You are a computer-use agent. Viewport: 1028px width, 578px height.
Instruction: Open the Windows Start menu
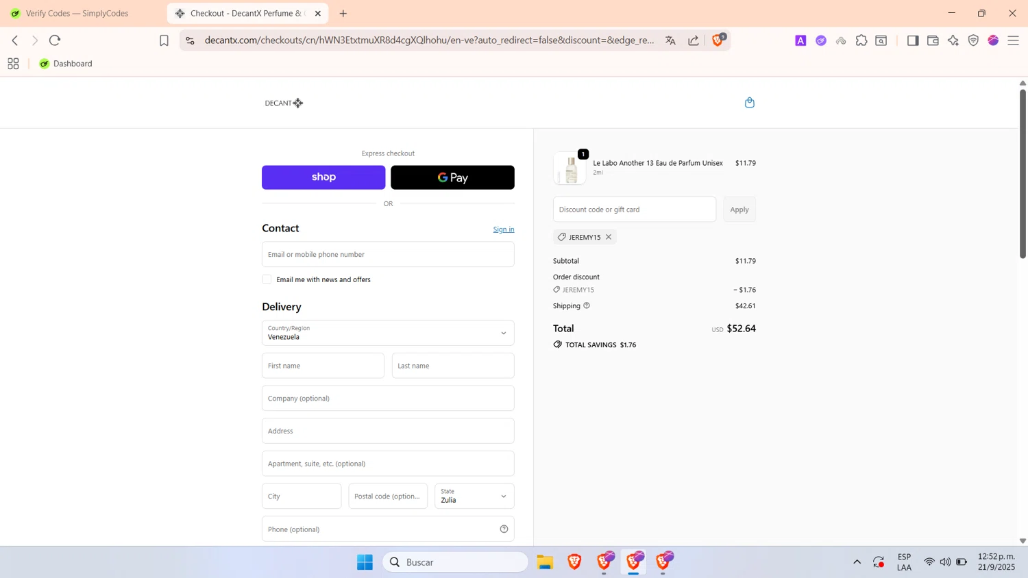(x=365, y=562)
